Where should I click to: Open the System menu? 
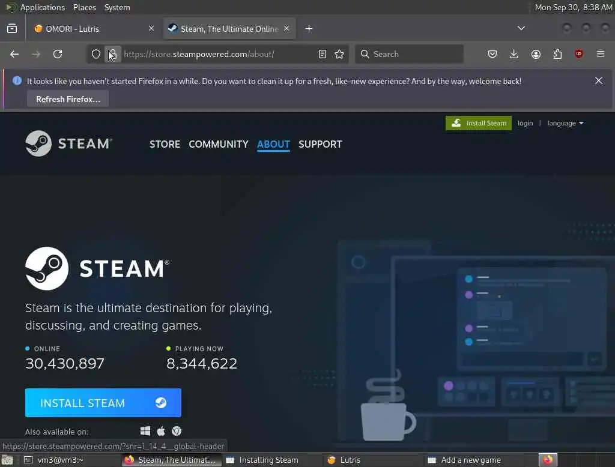tap(117, 7)
